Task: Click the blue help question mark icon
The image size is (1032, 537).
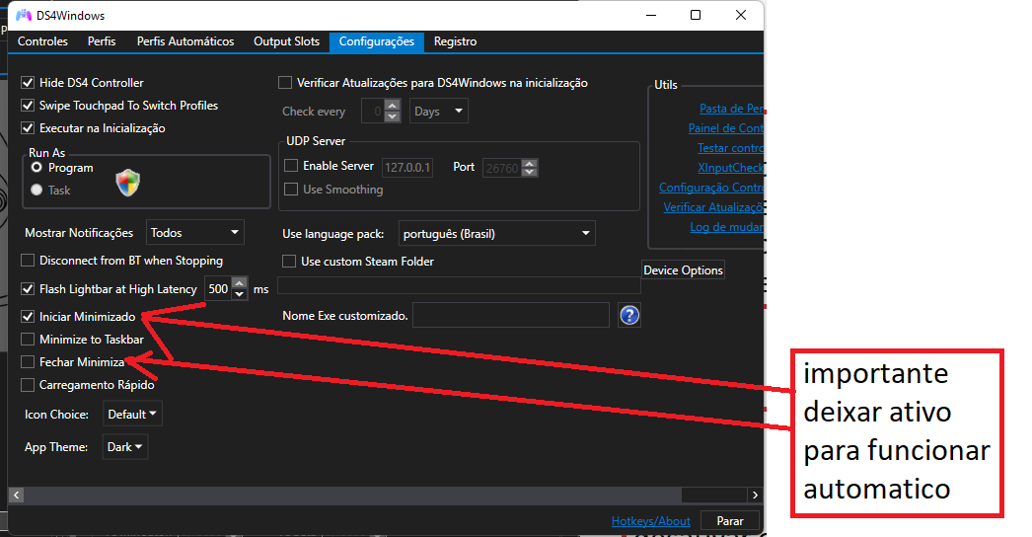Action: pos(629,316)
